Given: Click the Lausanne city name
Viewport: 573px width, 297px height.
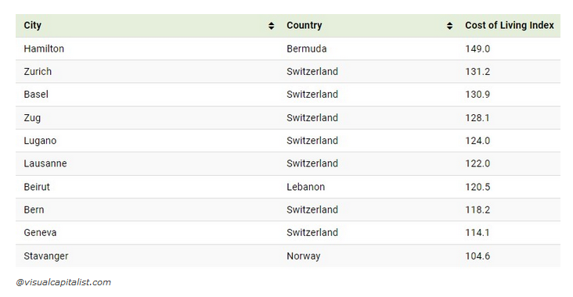Looking at the screenshot, I should click(45, 163).
